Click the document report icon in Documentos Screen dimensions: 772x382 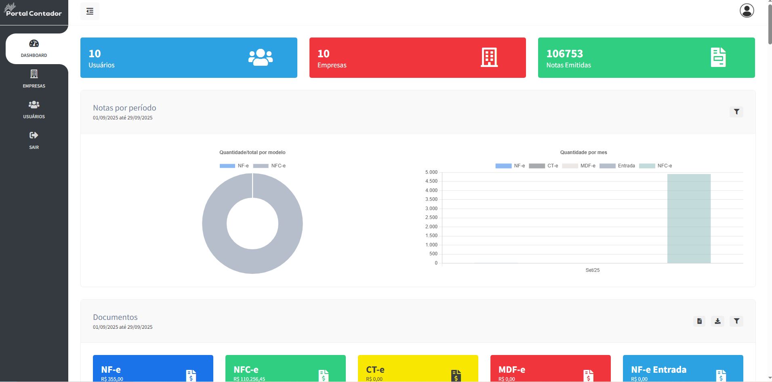click(699, 321)
